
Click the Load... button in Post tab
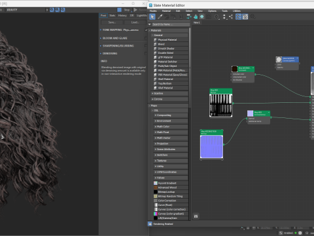click(135, 22)
